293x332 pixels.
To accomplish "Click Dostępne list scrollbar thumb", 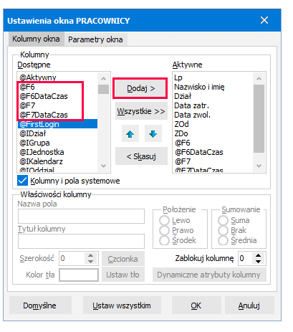I will [103, 89].
